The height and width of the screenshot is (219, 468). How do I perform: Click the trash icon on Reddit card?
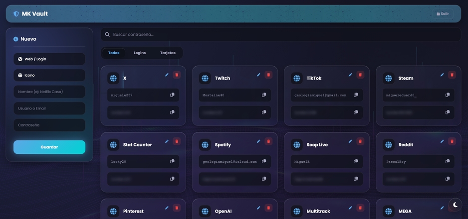[x=452, y=141]
